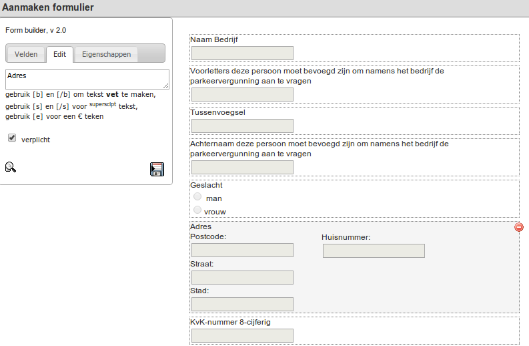Remove the Adres field with red icon
Image resolution: width=529 pixels, height=346 pixels.
point(519,227)
